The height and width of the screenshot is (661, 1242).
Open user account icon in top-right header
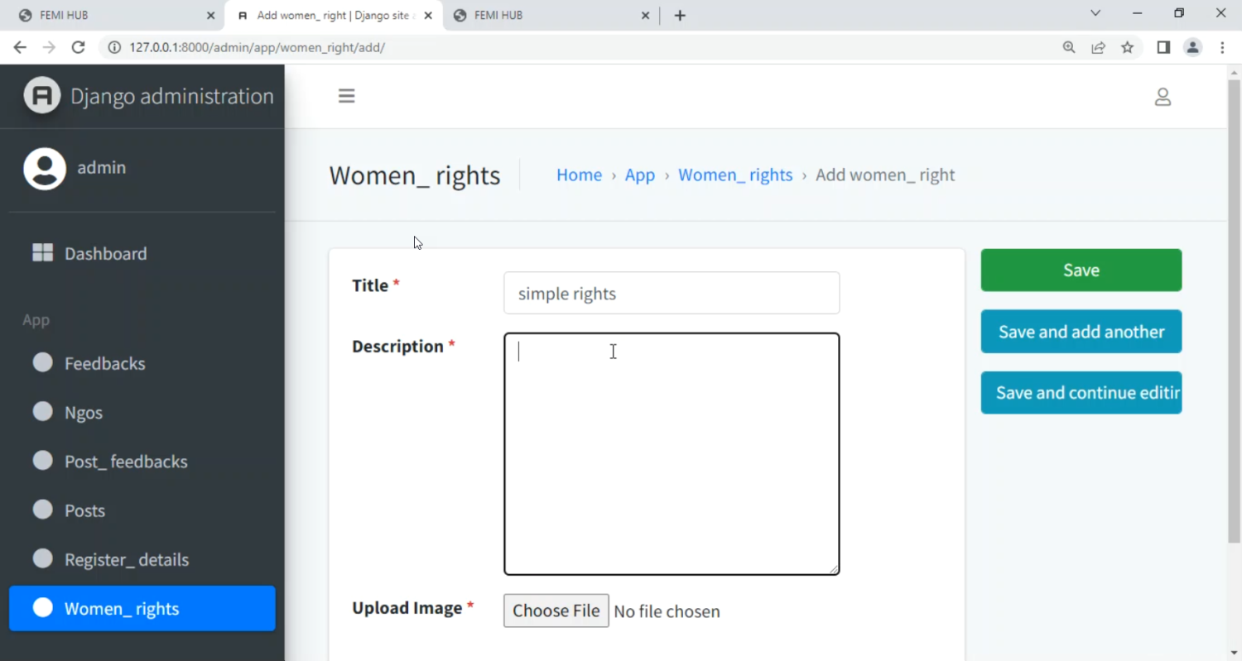pos(1163,97)
